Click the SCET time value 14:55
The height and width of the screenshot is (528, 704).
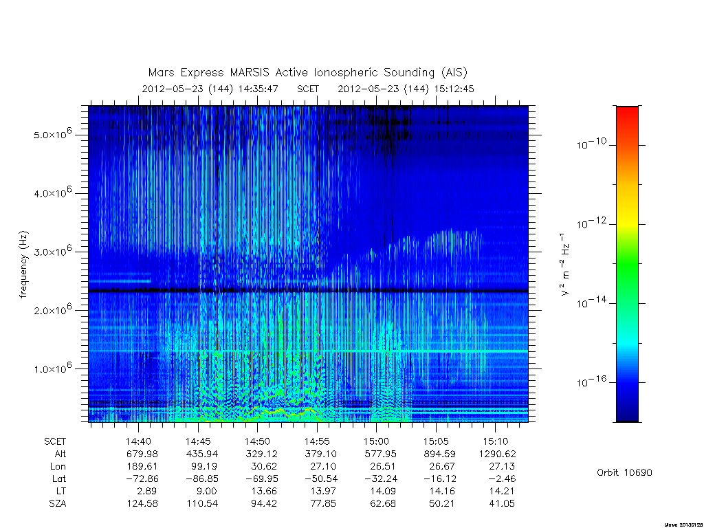pyautogui.click(x=318, y=441)
